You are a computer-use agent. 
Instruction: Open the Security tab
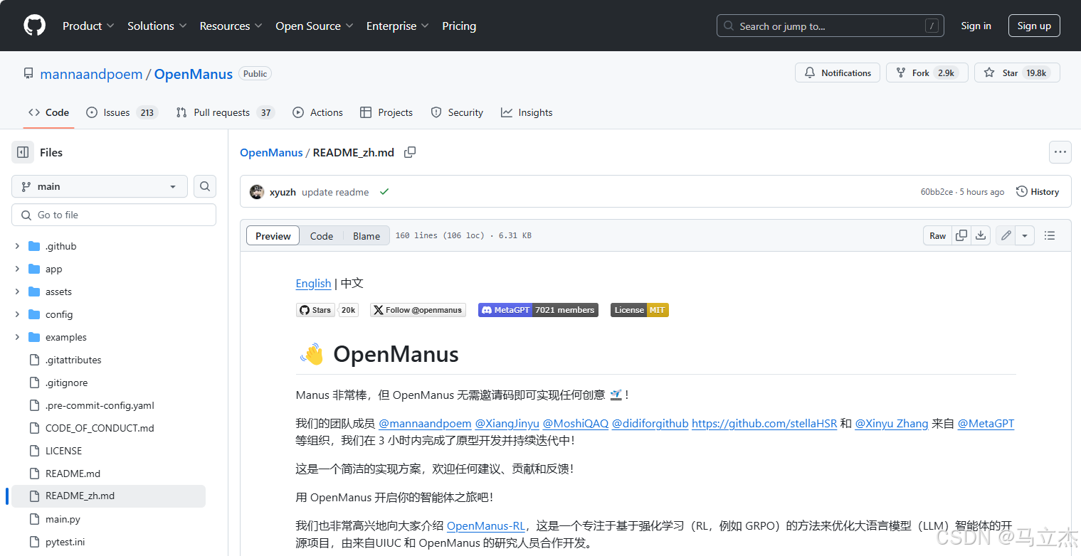point(457,112)
